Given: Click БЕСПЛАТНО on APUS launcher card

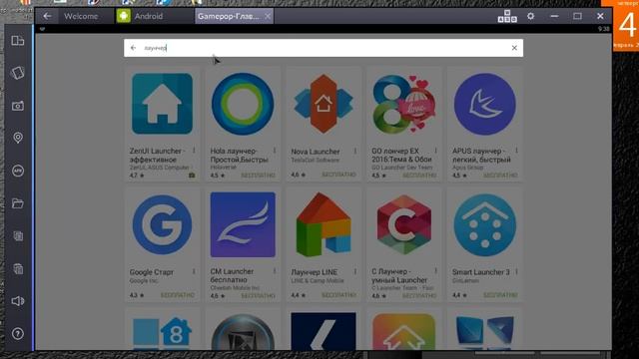Looking at the screenshot, I should coord(500,176).
